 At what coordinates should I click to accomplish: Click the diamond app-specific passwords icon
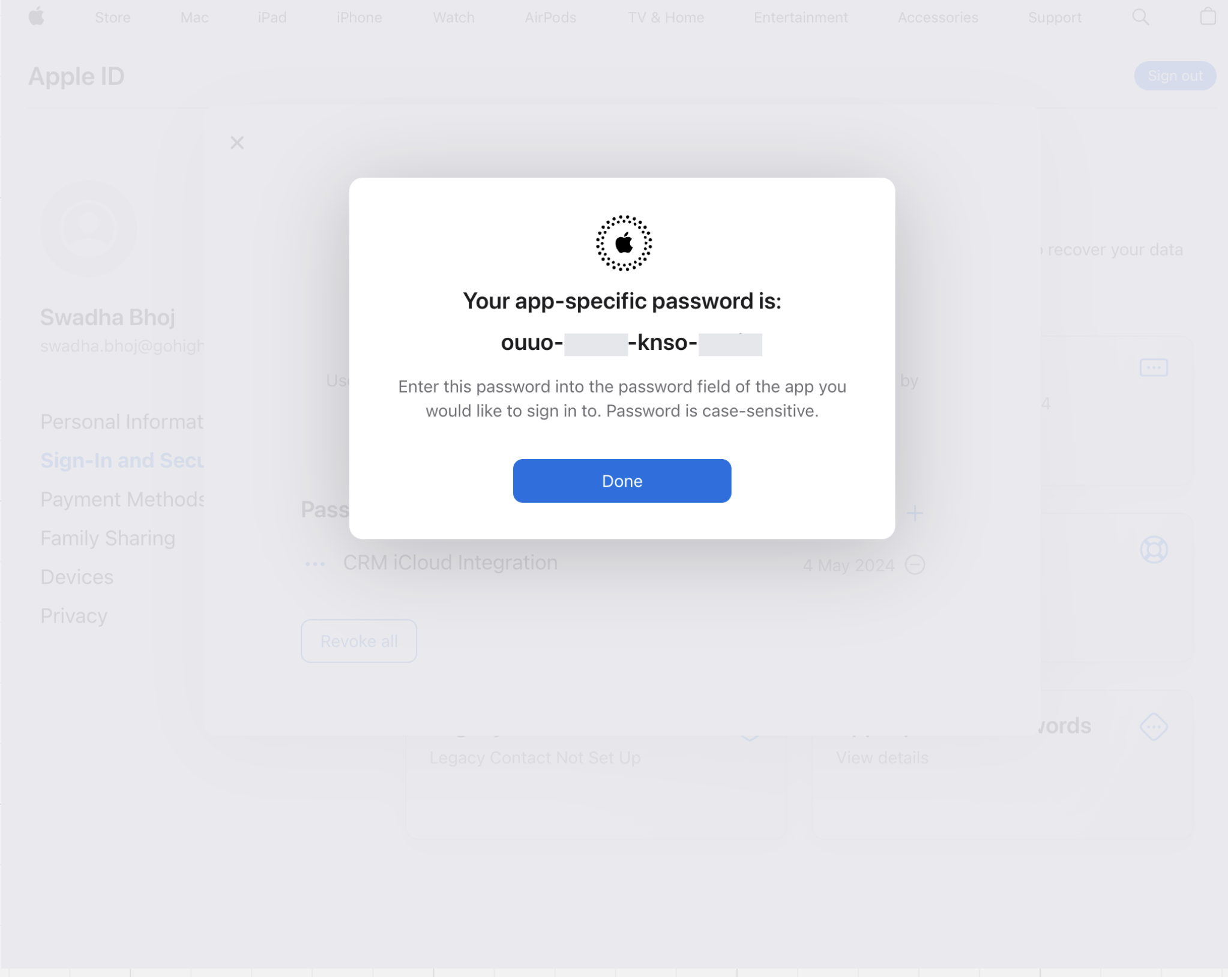click(1154, 727)
